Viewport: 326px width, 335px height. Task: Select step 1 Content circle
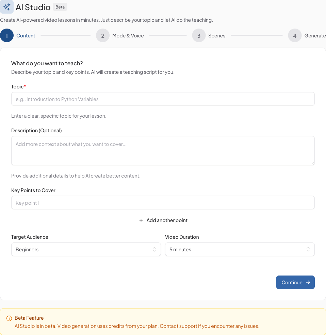(x=7, y=35)
